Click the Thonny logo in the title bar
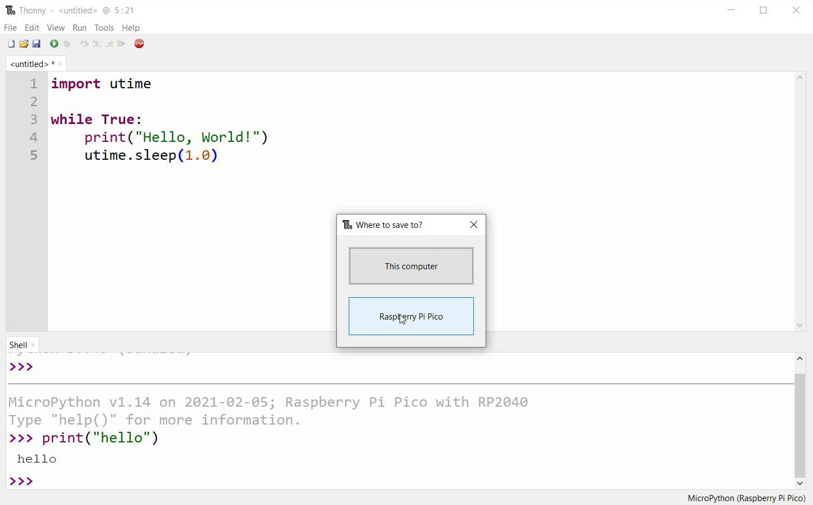The height and width of the screenshot is (505, 813). [9, 10]
